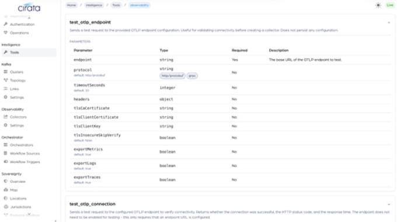Click the timeoutSeconds parameter name
The width and height of the screenshot is (397, 222).
click(89, 85)
